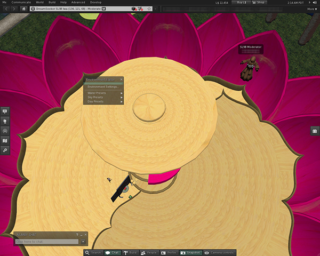Select Environment Settings menu entry

coord(103,86)
